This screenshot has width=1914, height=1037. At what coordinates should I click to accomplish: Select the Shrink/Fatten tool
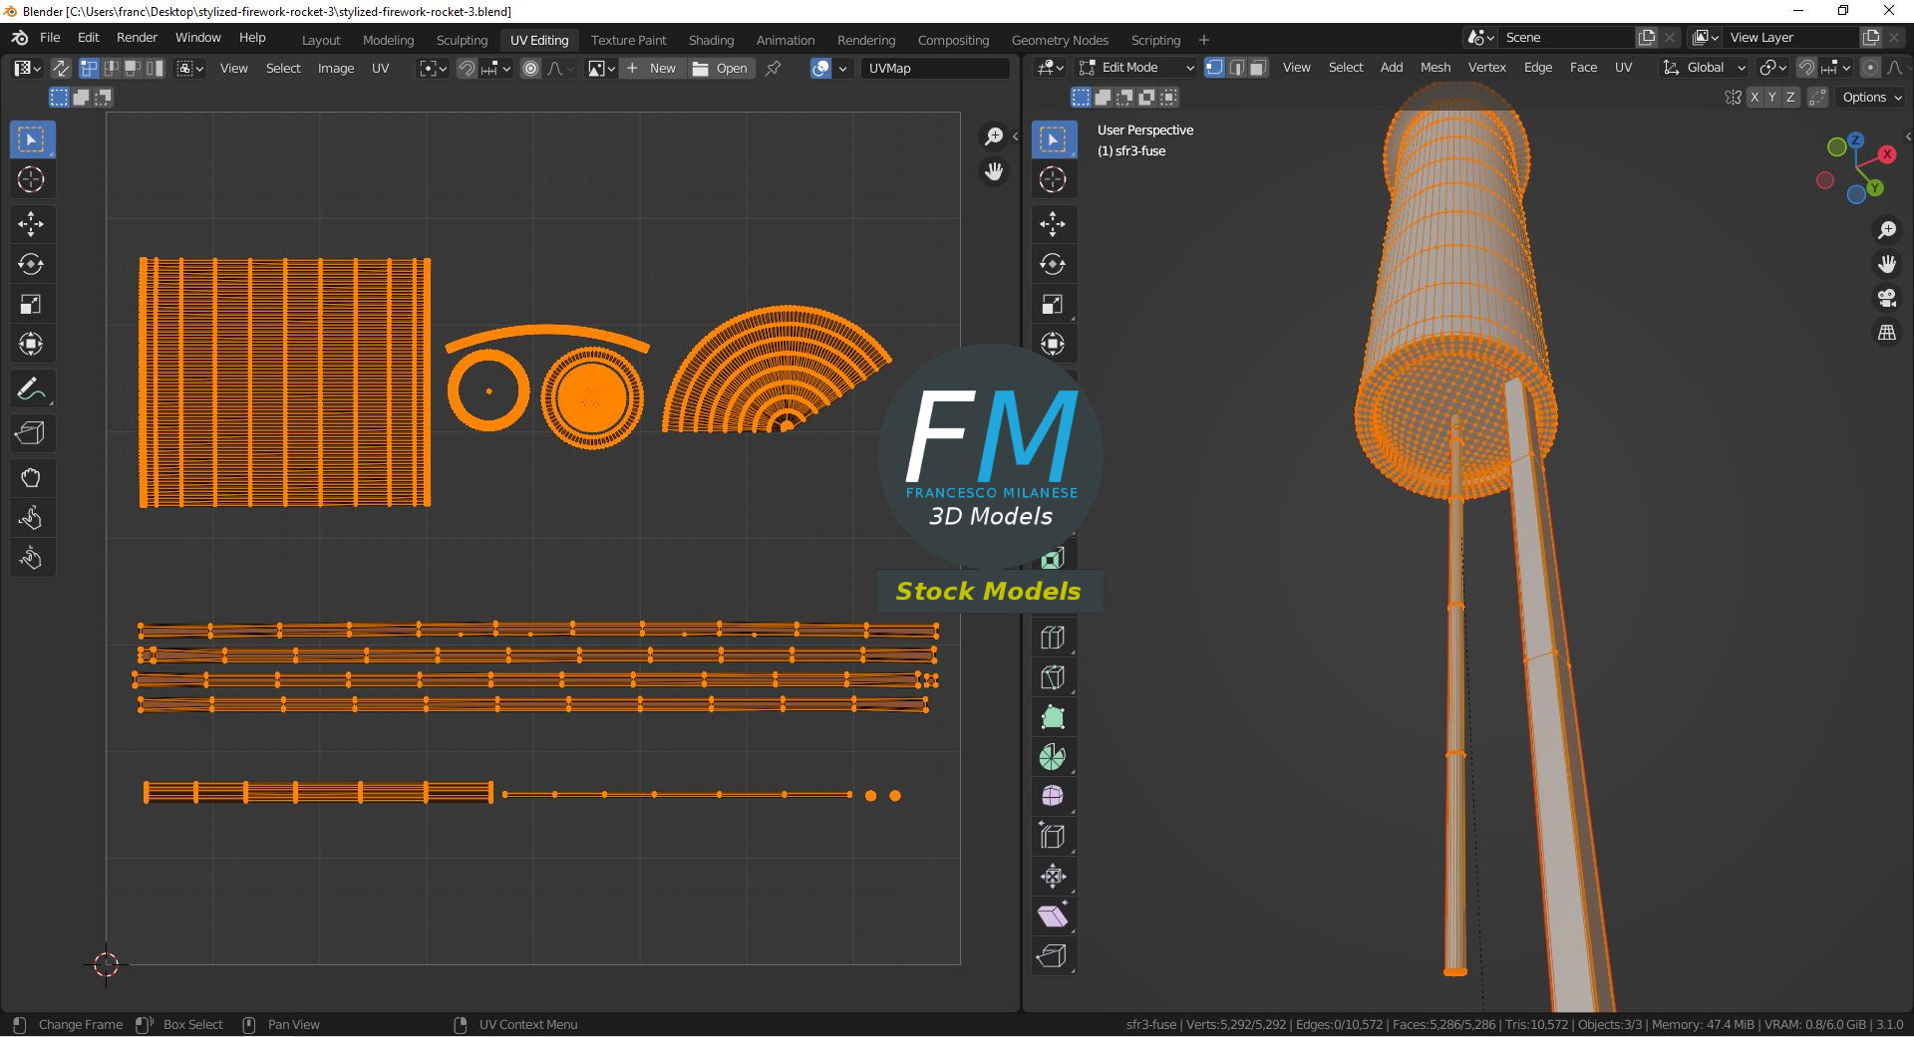pyautogui.click(x=1053, y=877)
